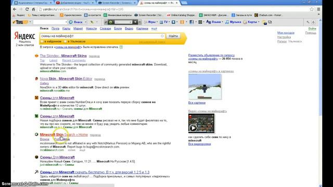Viewport: 333px width, 187px height.
Task: Check the 'в найденном' checkbox
Action: (x=42, y=42)
